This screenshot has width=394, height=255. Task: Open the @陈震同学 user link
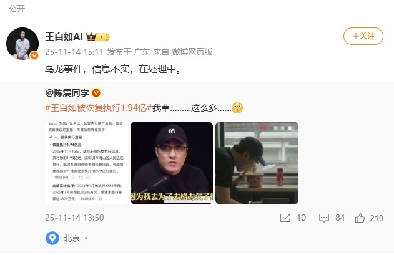67,93
